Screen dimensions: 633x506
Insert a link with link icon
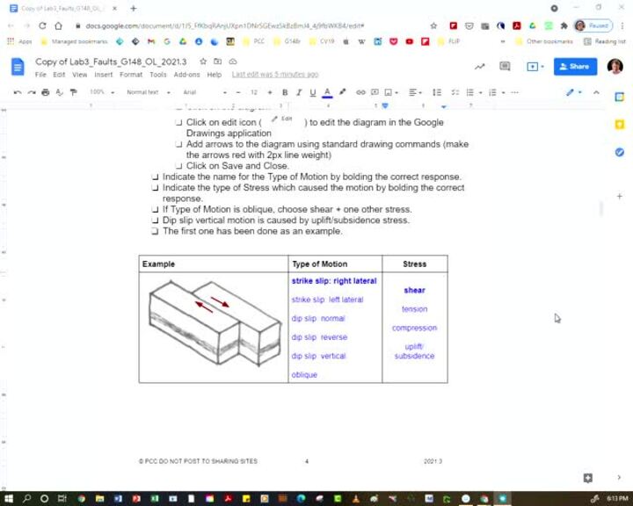pos(360,92)
